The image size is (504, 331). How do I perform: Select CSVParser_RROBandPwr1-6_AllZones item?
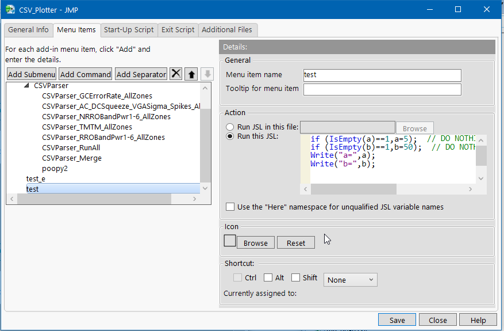103,137
